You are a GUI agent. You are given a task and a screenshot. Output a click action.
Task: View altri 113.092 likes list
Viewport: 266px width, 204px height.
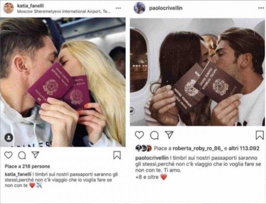point(244,148)
